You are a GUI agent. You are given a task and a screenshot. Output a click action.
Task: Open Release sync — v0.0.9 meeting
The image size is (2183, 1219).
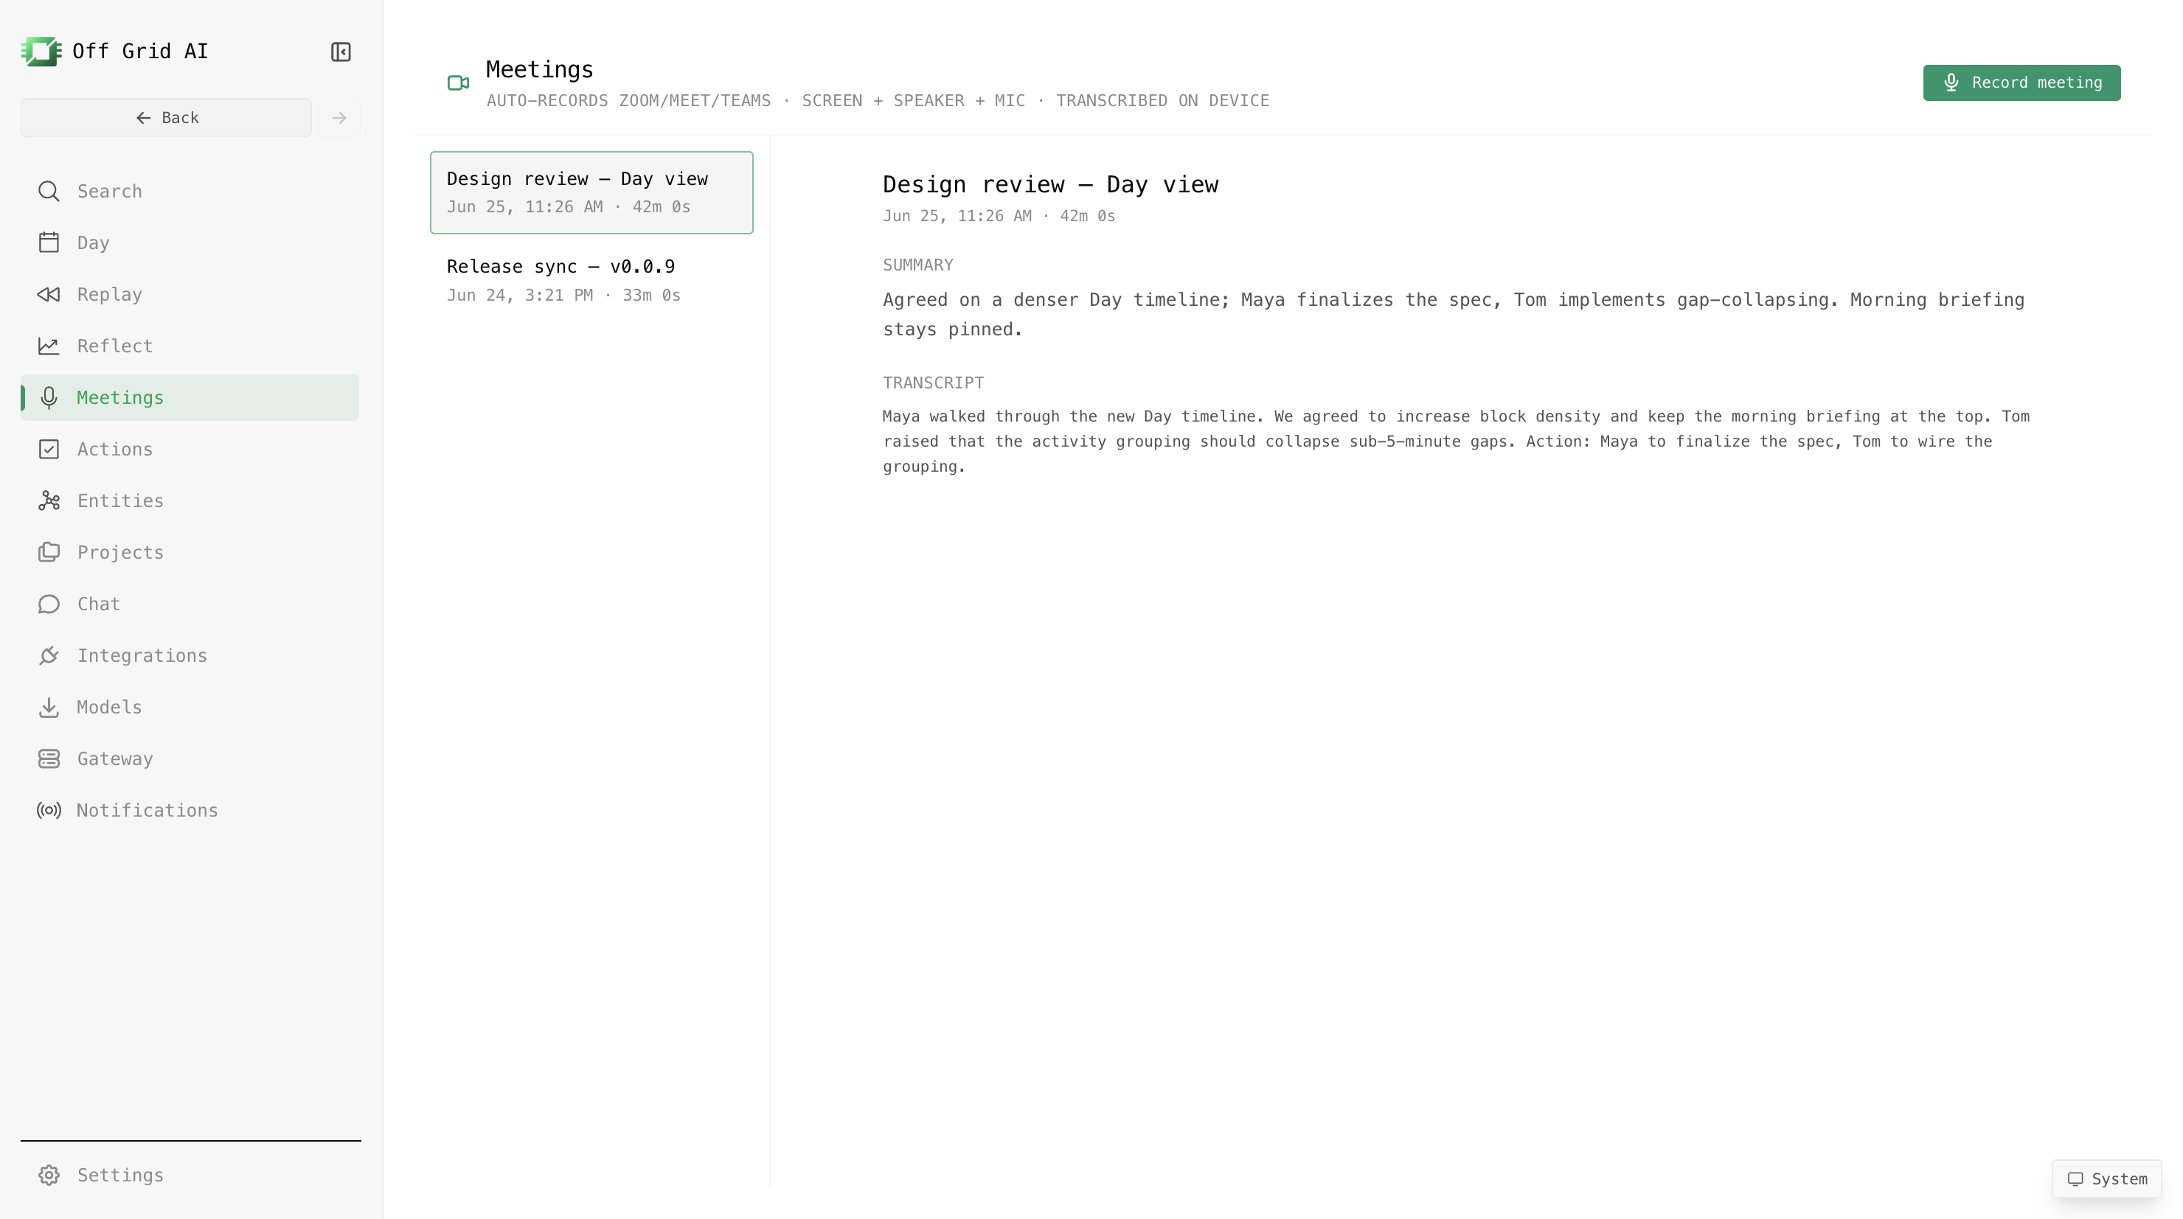tap(591, 280)
